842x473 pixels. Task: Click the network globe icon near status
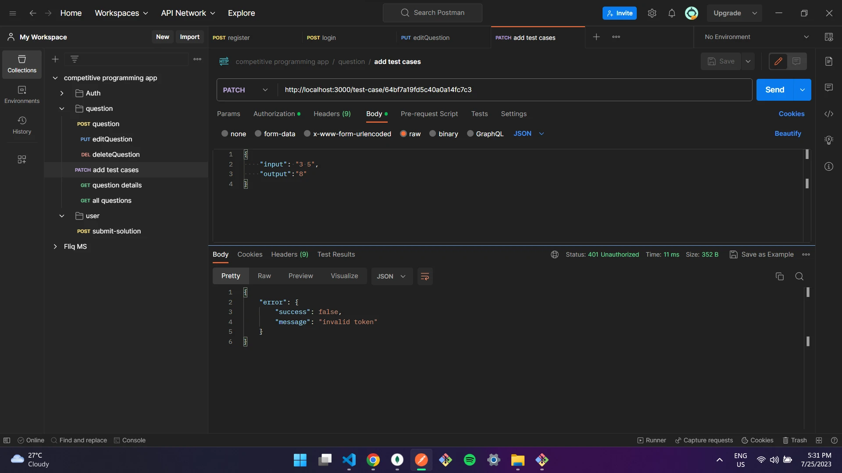click(555, 254)
